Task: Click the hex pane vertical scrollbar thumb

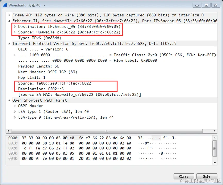Action: (x=215, y=148)
